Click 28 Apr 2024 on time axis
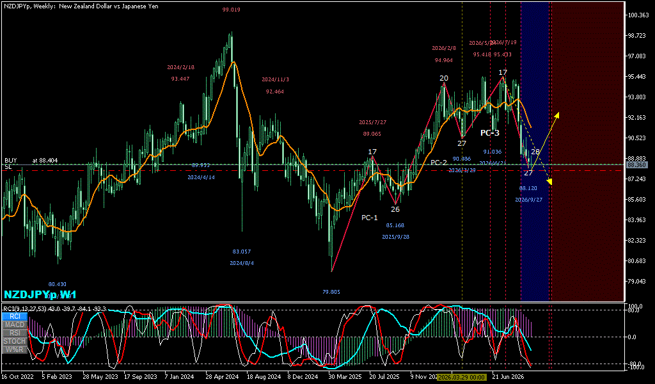 pyautogui.click(x=221, y=377)
